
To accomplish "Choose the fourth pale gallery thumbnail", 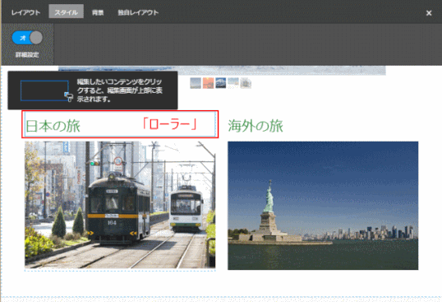I will click(233, 83).
